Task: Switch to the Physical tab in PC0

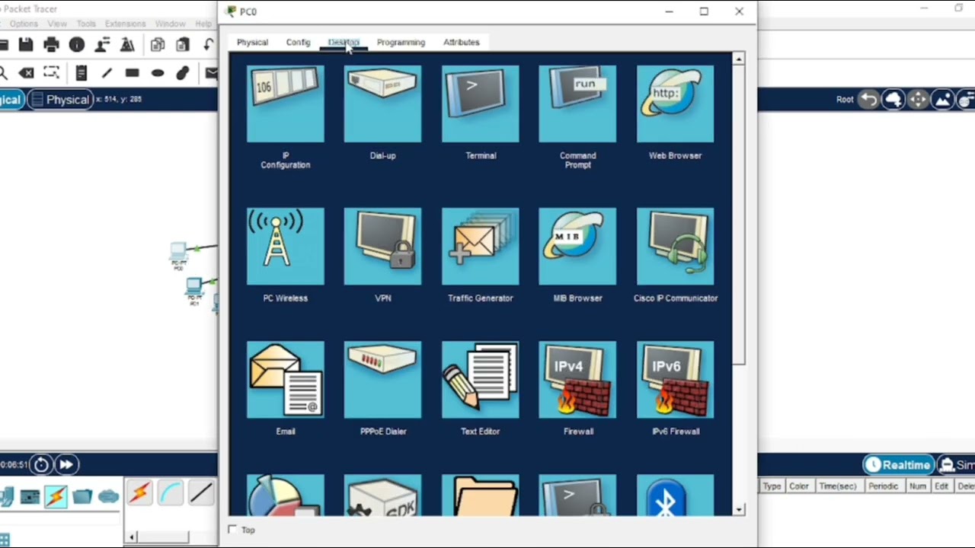Action: tap(252, 43)
